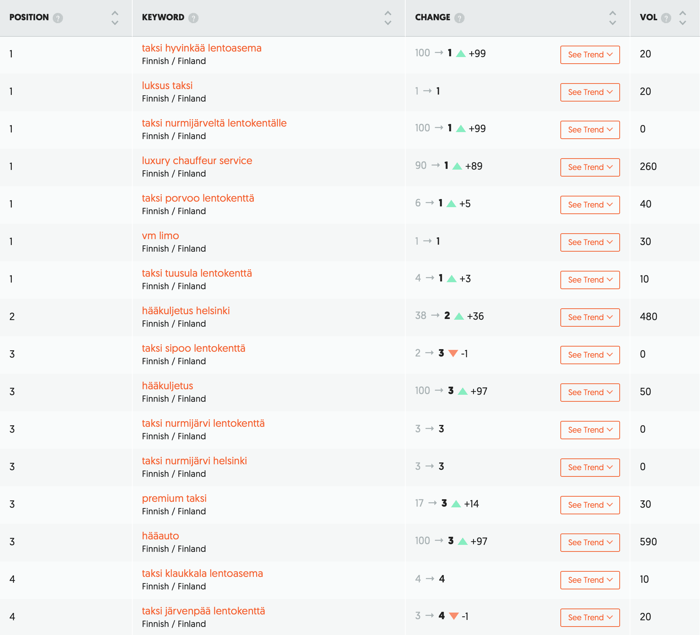The width and height of the screenshot is (700, 635).
Task: Show trend for the hääauto keyword
Action: [x=590, y=543]
